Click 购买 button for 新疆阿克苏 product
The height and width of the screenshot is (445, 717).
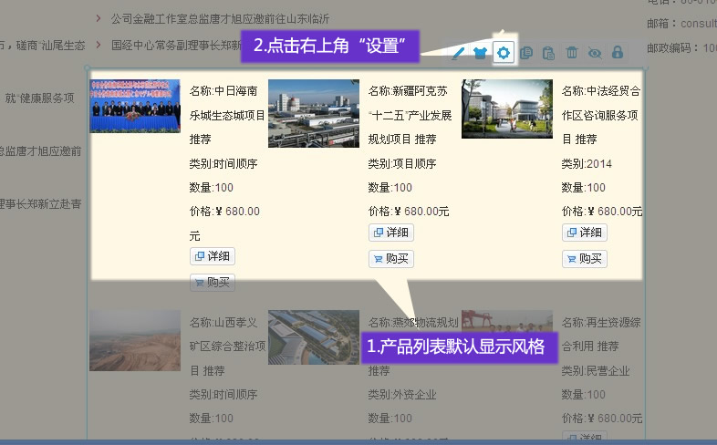tap(390, 259)
